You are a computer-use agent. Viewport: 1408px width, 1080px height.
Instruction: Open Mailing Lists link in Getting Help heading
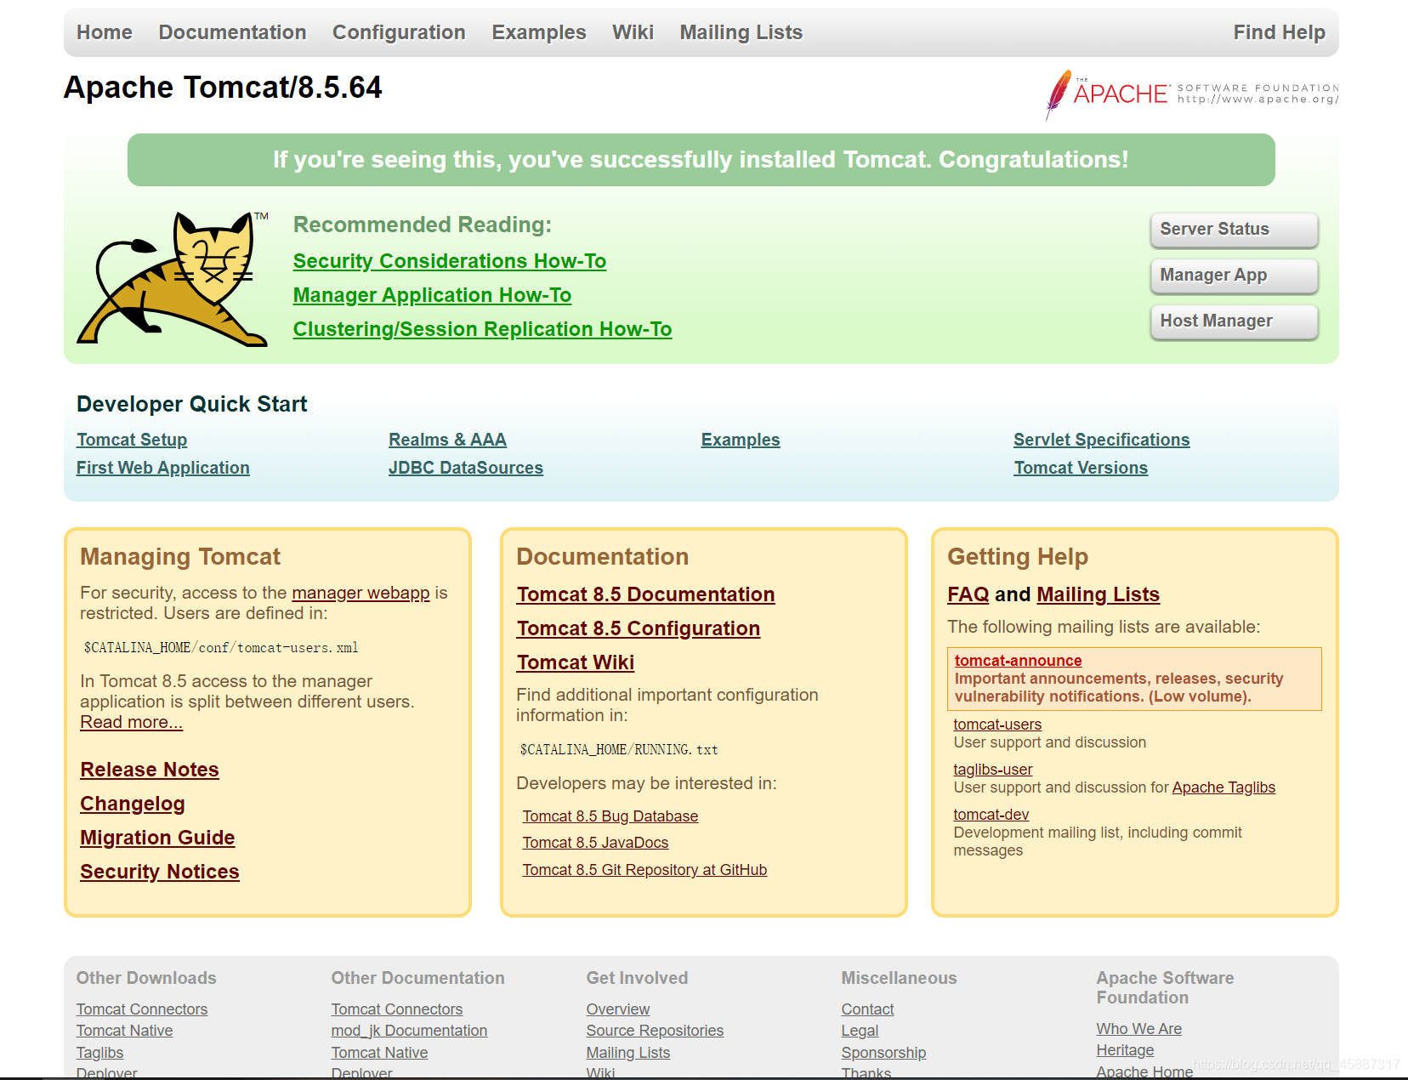point(1098,594)
